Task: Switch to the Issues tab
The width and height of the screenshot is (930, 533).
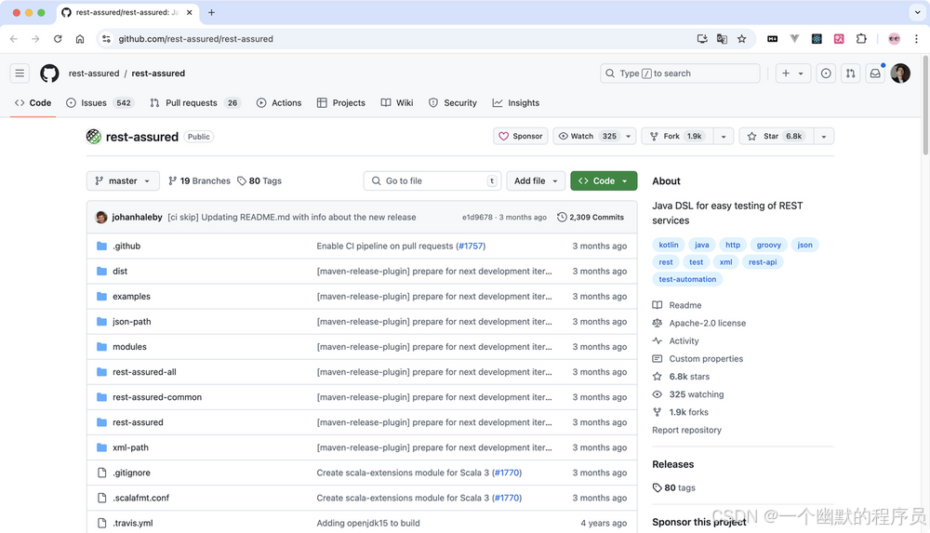Action: [x=100, y=102]
